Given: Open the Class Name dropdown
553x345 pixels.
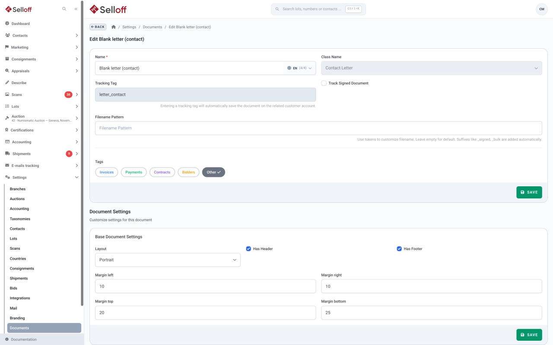Looking at the screenshot, I should [432, 68].
